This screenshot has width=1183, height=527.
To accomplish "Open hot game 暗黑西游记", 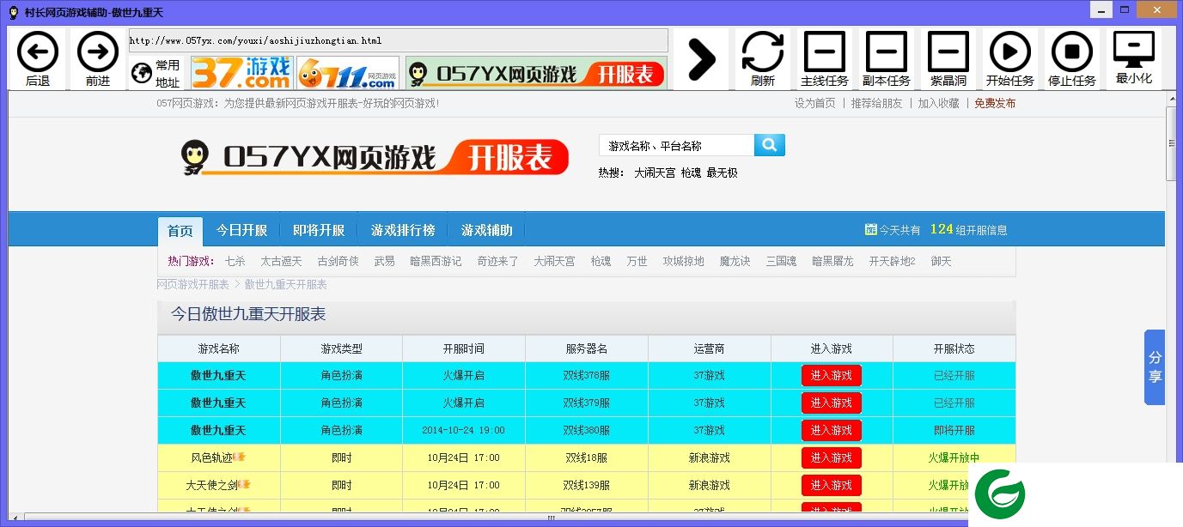I will pyautogui.click(x=436, y=261).
